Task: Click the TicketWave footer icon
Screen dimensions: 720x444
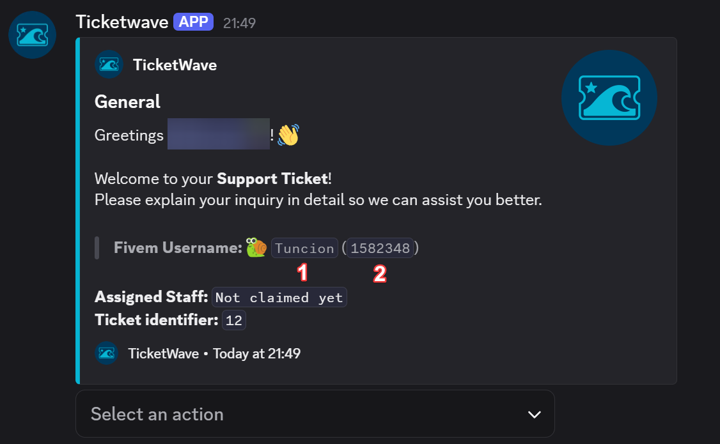Action: point(107,353)
